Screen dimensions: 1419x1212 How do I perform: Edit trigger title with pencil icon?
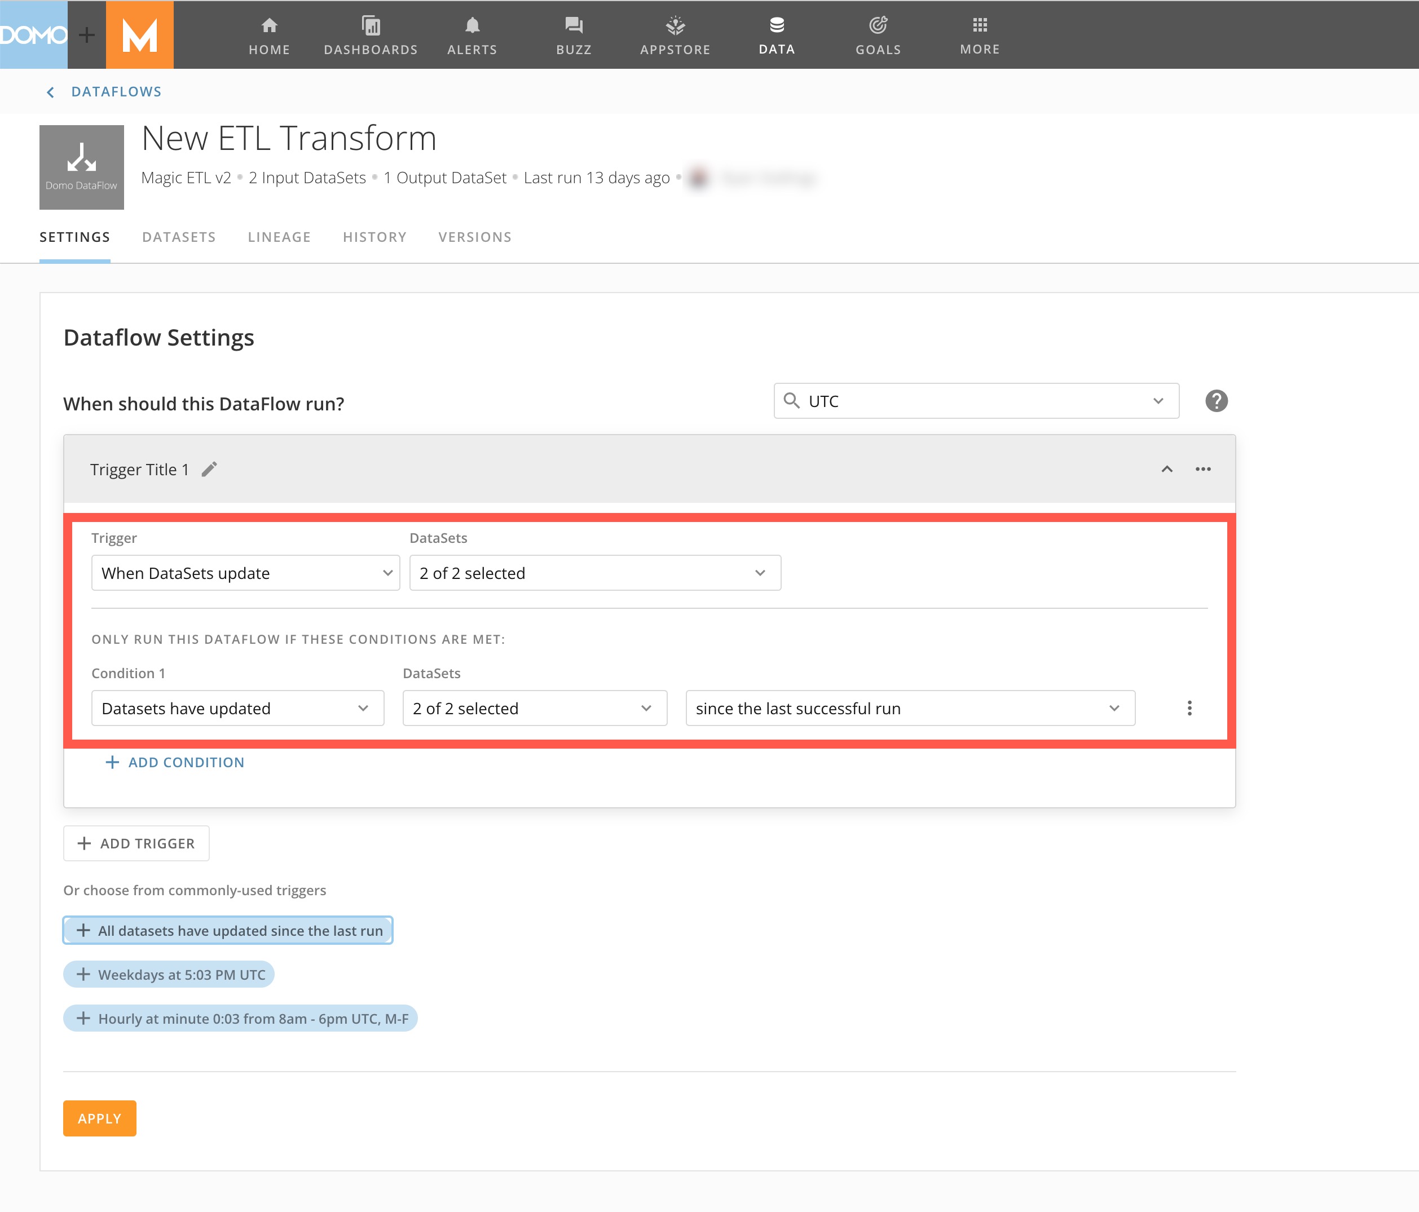point(210,469)
